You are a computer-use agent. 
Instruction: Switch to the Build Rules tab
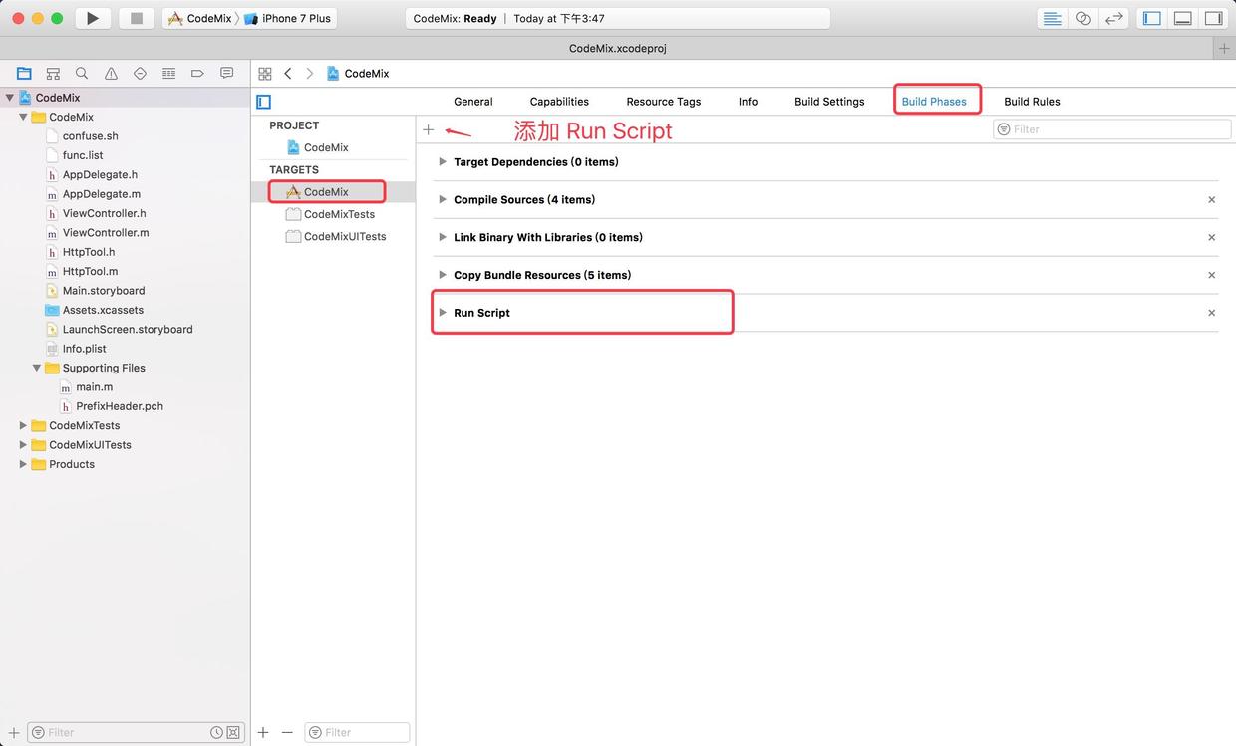1032,102
